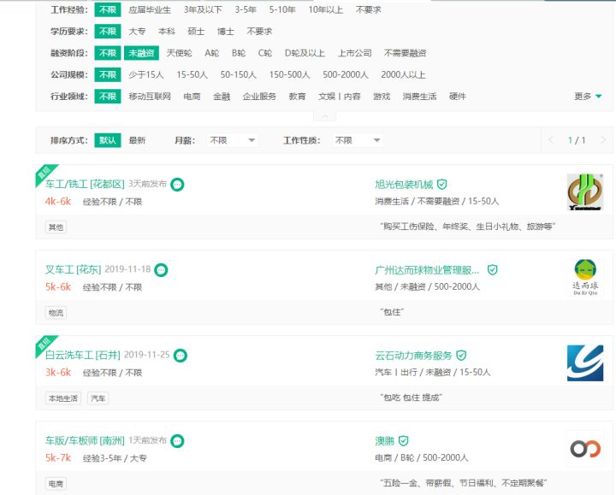Click chat icon beside 叉车工 job
This screenshot has width=616, height=495.
coord(161,270)
